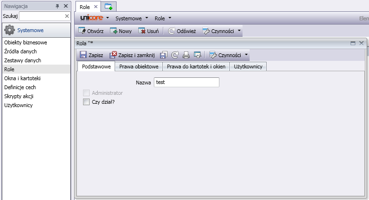Toggle the Czy dział? checkbox
The width and height of the screenshot is (369, 200).
click(x=86, y=101)
